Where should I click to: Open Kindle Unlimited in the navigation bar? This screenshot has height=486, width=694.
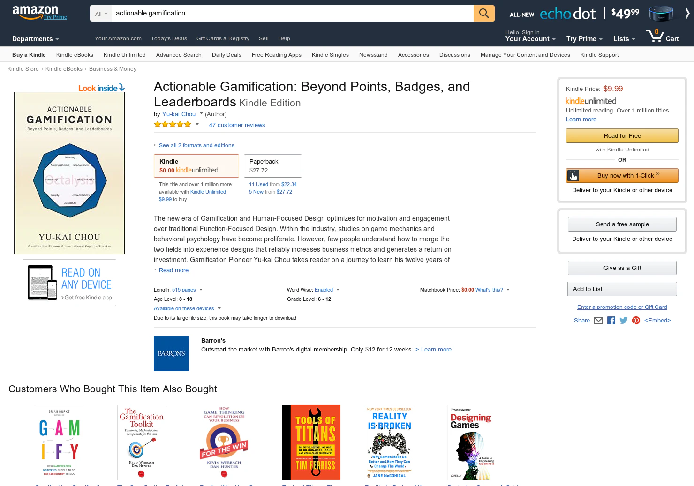pos(125,55)
